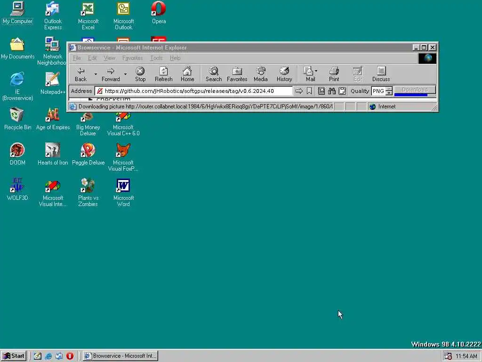This screenshot has width=482, height=362.
Task: Click the system tray clock showing 11:54 AM
Action: [x=466, y=356]
